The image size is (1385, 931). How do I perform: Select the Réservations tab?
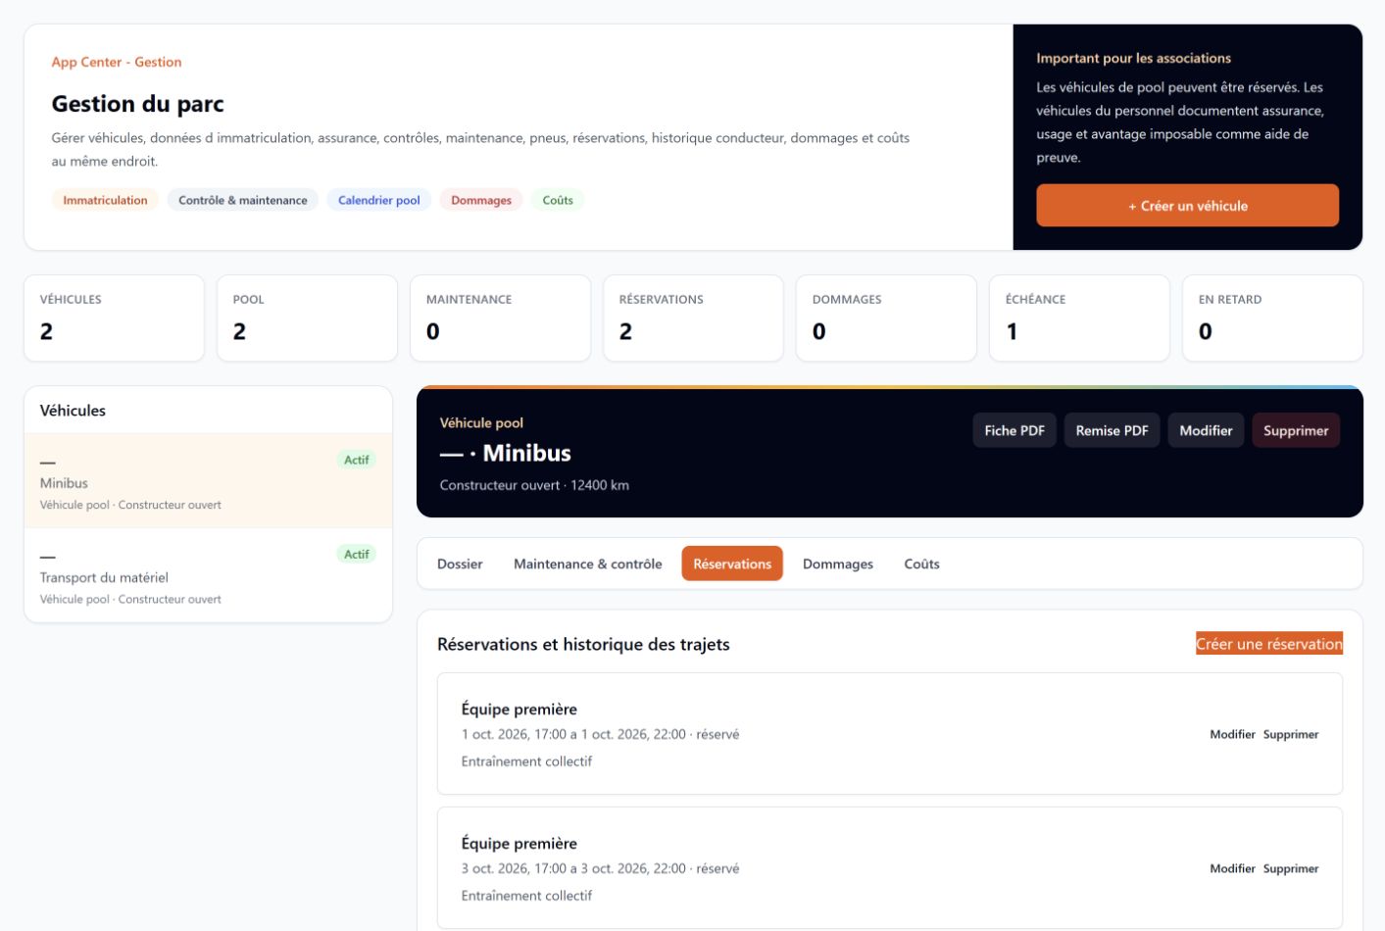tap(732, 563)
